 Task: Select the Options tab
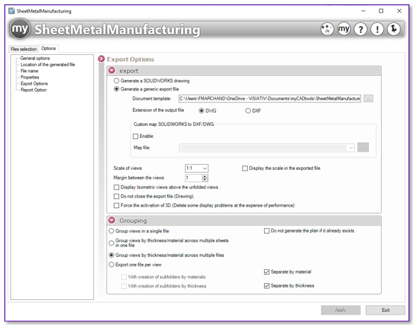(x=49, y=49)
